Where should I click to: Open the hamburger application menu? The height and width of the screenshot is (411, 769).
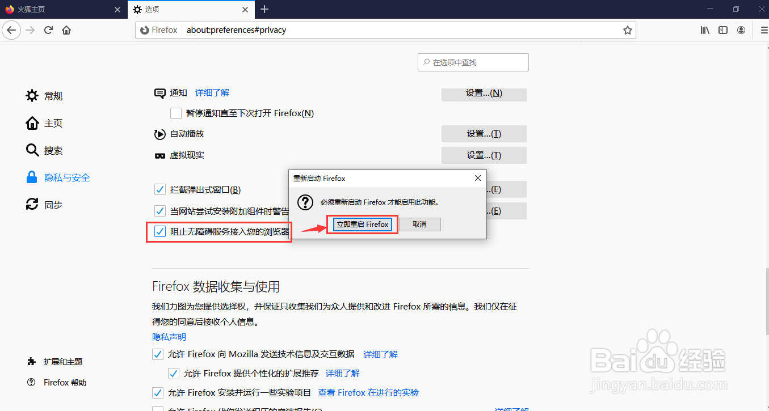pos(763,30)
